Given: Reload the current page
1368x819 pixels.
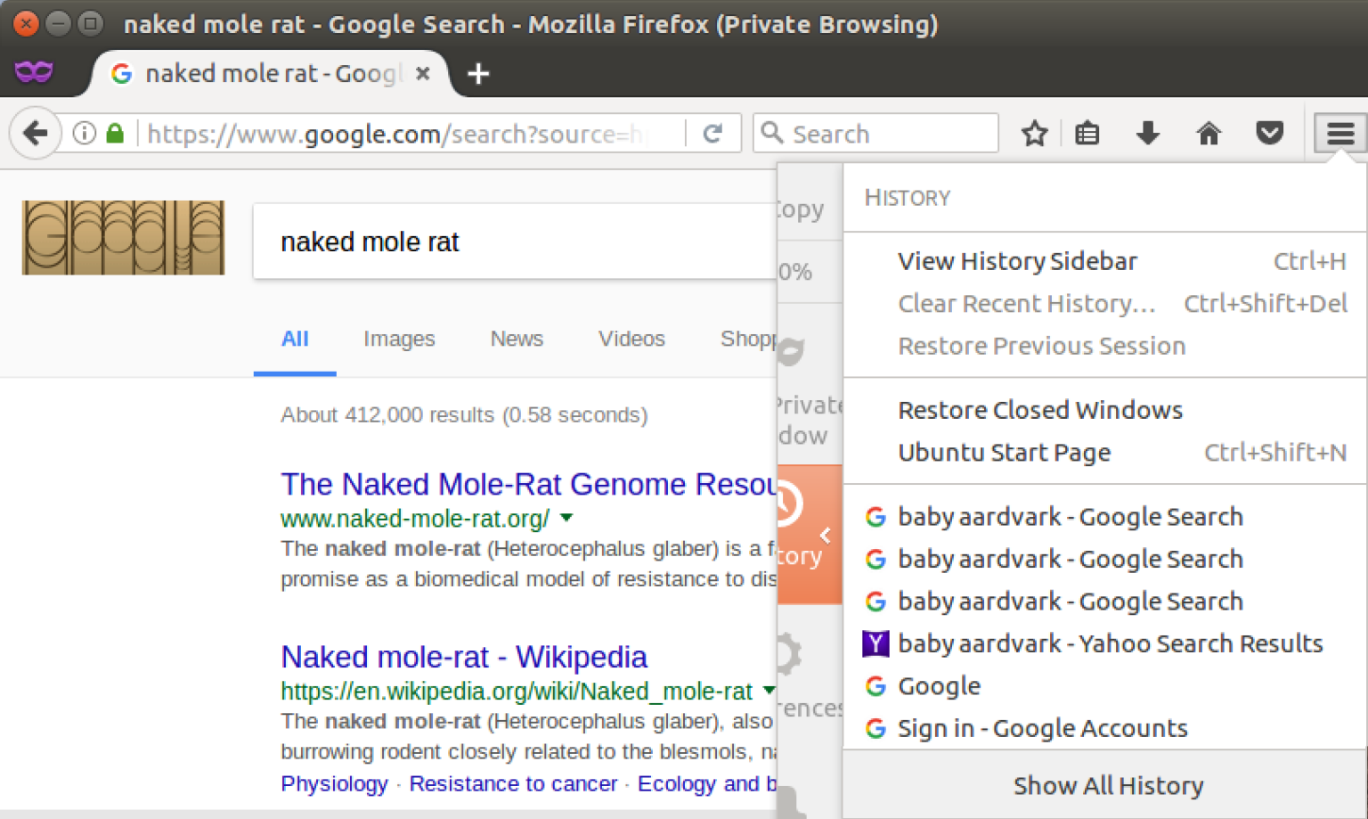Looking at the screenshot, I should coord(713,133).
